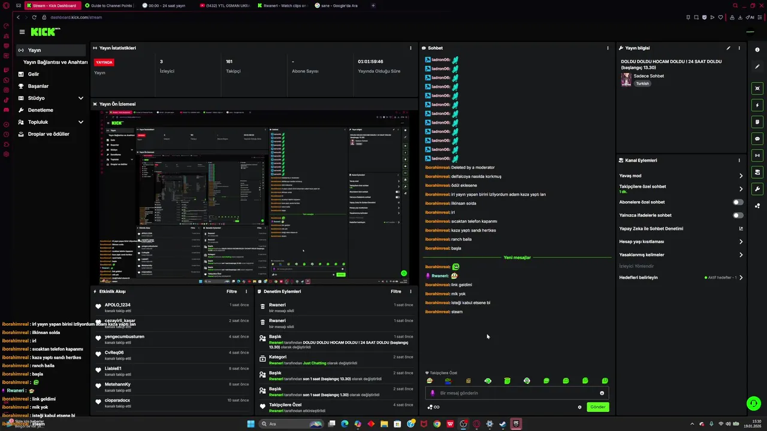Image resolution: width=767 pixels, height=431 pixels.
Task: Click the wrench icon in the right rail
Action: click(x=757, y=189)
